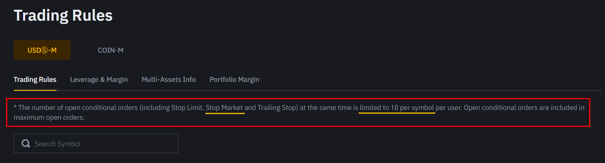Select the USDⓈ-M contract type button
Viewport: 605px width, 163px height.
coord(42,50)
